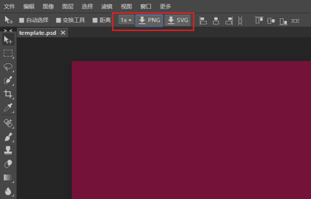Image resolution: width=311 pixels, height=199 pixels.
Task: Select the Eraser tool
Action: click(8, 164)
